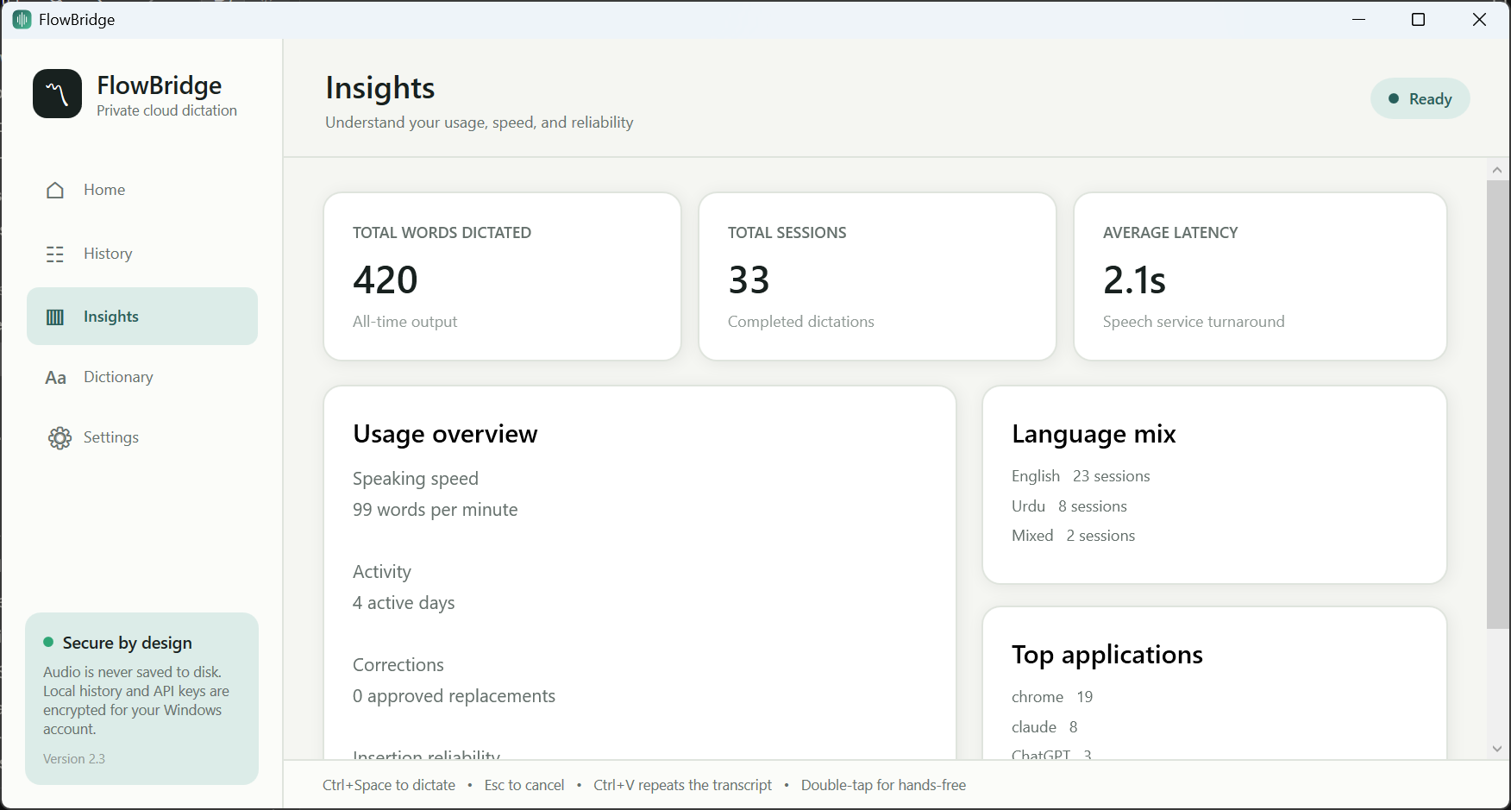Click the chrome 19 row
The height and width of the screenshot is (810, 1511).
coord(1052,697)
